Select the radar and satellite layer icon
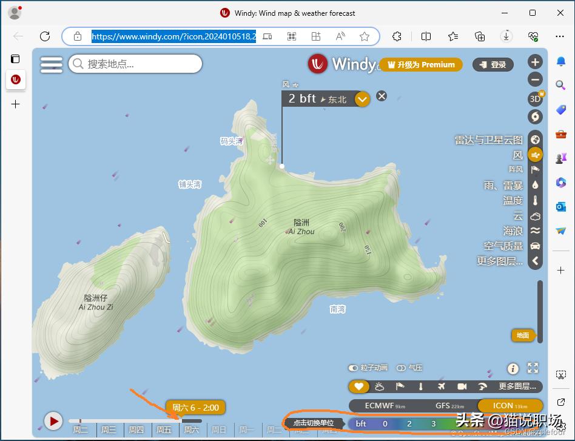 535,140
